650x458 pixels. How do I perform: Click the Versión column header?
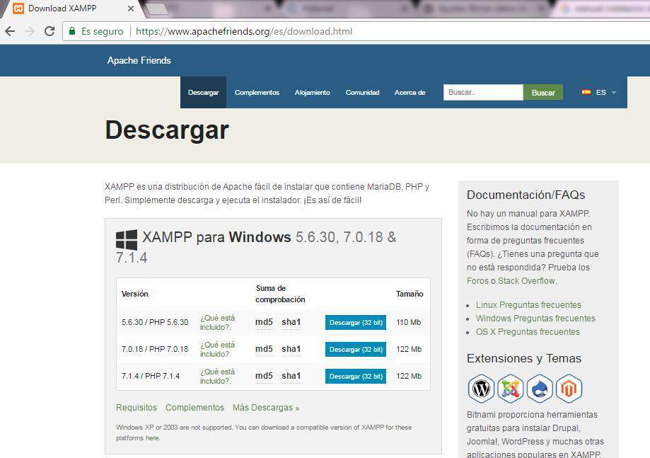134,294
